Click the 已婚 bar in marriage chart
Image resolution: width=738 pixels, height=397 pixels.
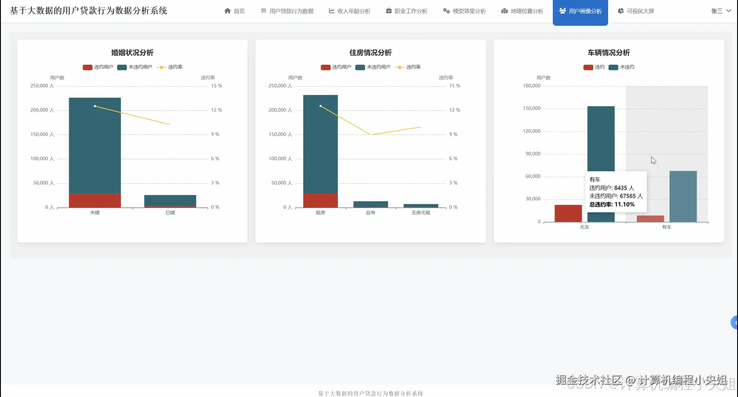click(170, 201)
